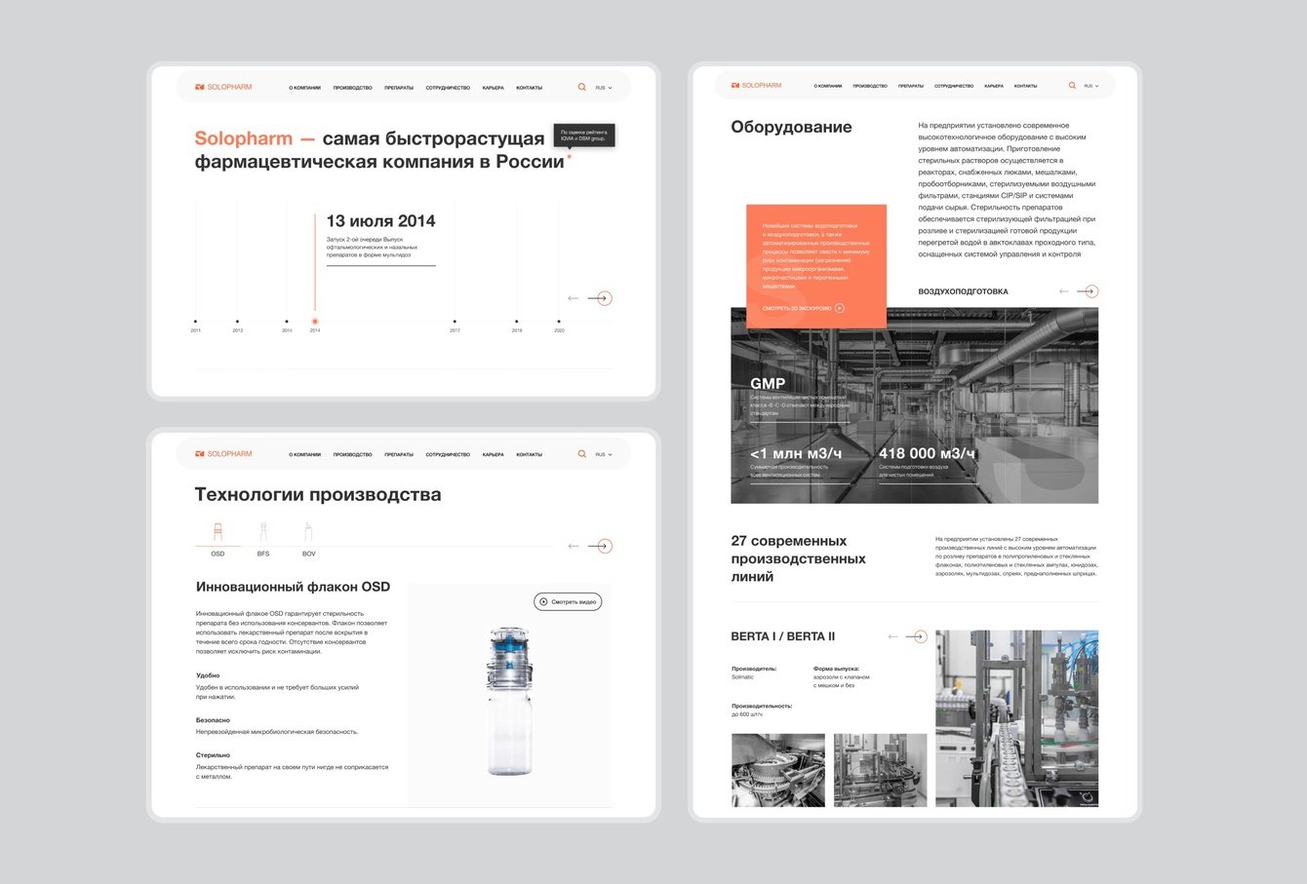Expand RUS language menu on Технологии производства page
This screenshot has height=884, width=1307.
[604, 454]
